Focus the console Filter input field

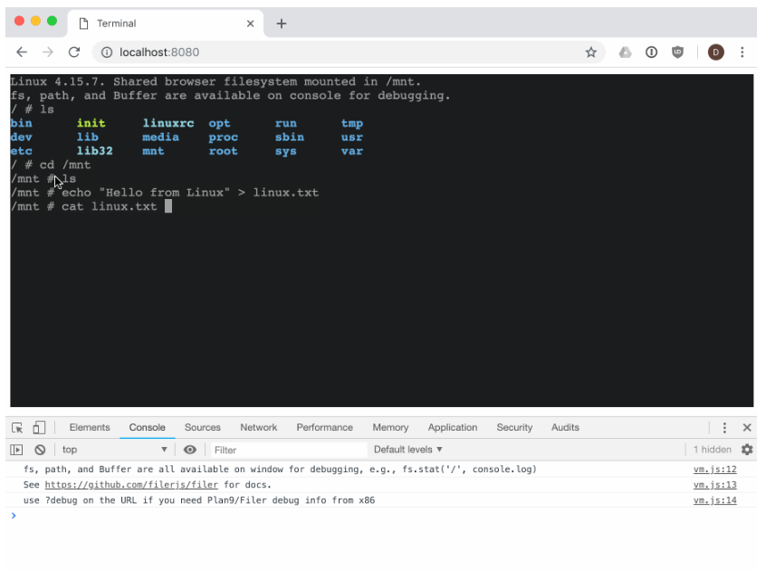[x=285, y=450]
